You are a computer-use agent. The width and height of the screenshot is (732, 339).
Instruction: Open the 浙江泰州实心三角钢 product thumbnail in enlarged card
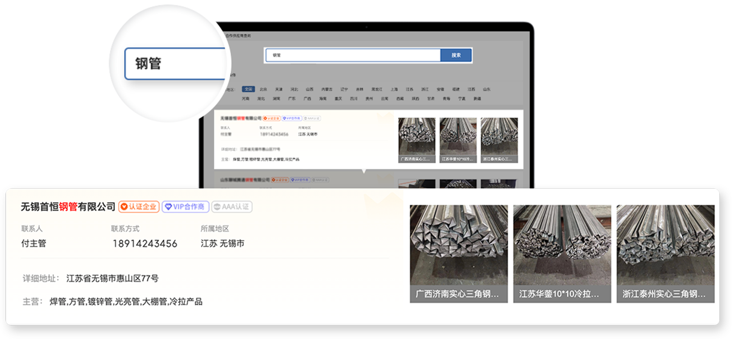[x=665, y=254]
